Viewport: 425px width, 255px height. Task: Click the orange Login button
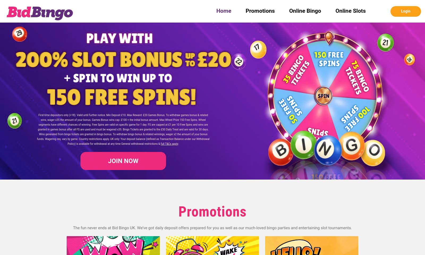coord(405,11)
